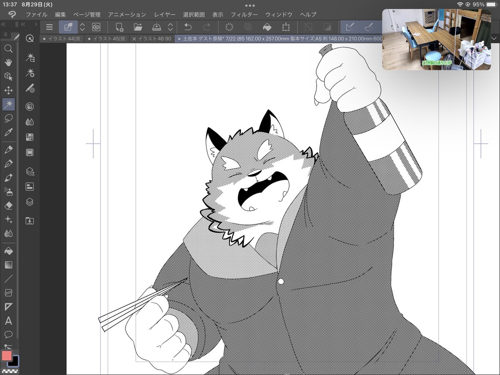Select the Hand move tool
This screenshot has width=500, height=375.
point(8,62)
